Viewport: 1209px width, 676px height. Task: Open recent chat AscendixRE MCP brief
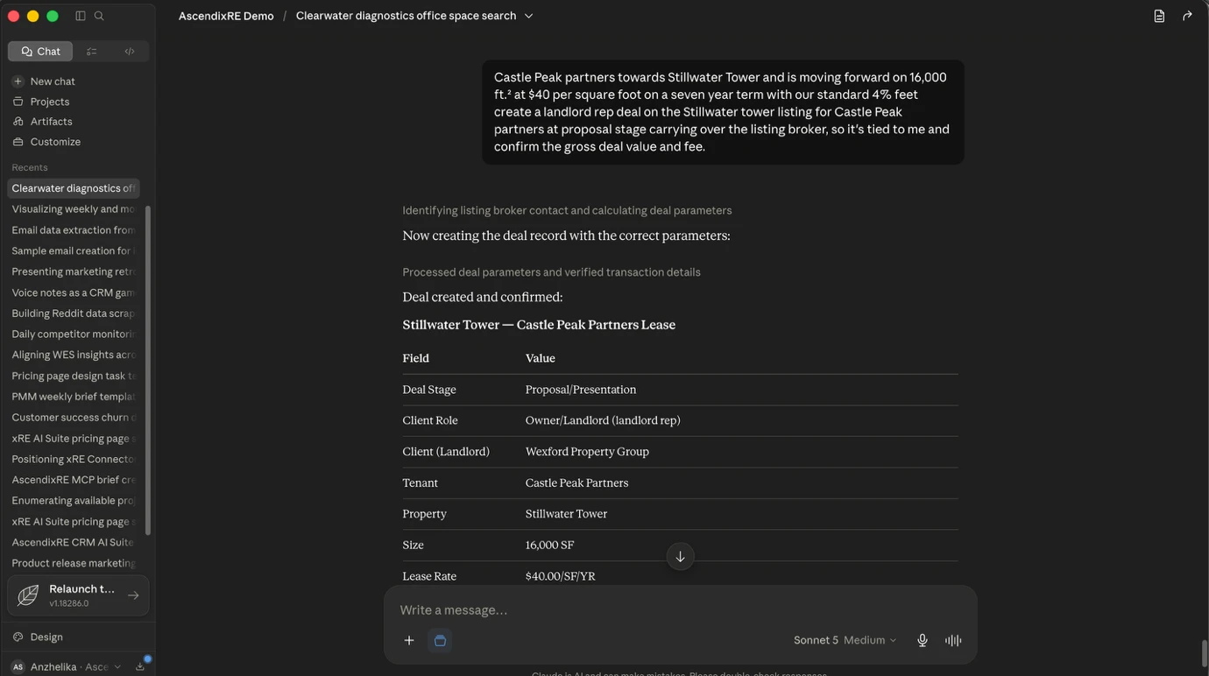74,480
